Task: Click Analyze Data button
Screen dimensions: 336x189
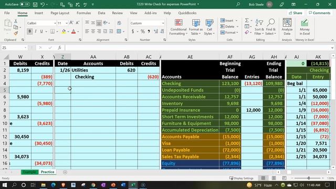Action: coord(287,27)
